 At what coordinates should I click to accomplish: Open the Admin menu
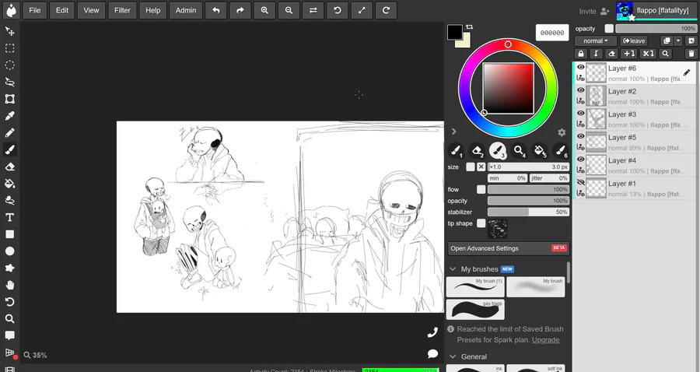[x=186, y=10]
